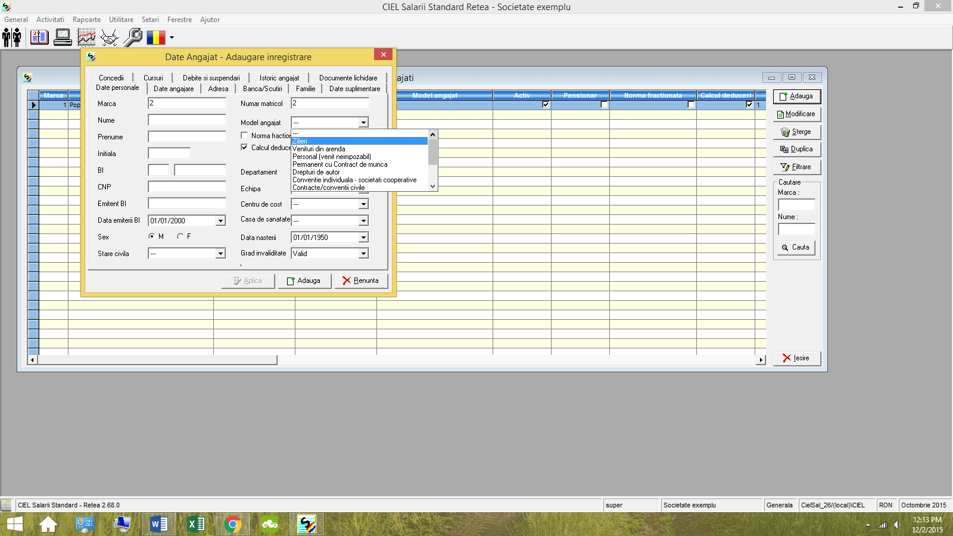
Task: Toggle Norma fractionata checkbox in first table row
Action: [x=691, y=104]
